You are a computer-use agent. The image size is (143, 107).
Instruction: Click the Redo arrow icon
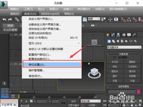(x=10, y=19)
